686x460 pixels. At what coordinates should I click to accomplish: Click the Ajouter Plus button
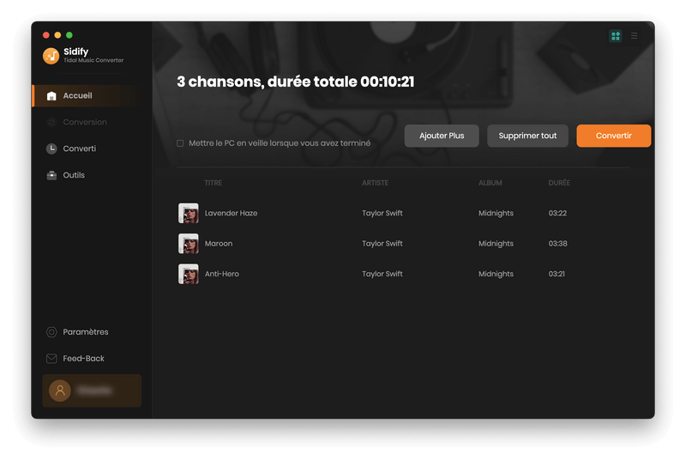pos(442,136)
